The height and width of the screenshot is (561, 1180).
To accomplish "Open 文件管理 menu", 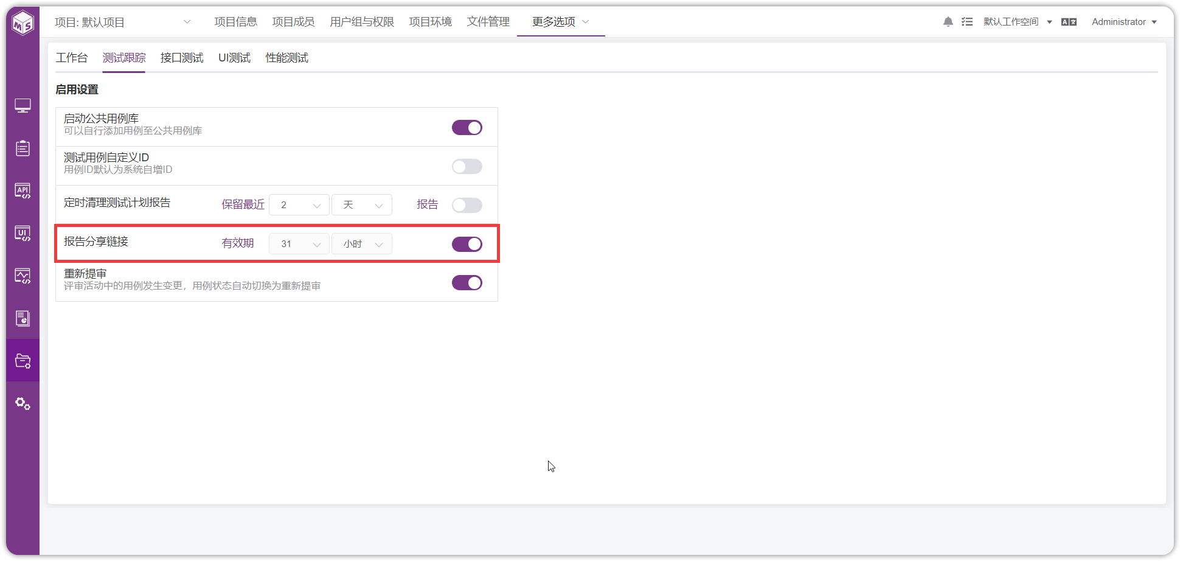I will [x=488, y=22].
